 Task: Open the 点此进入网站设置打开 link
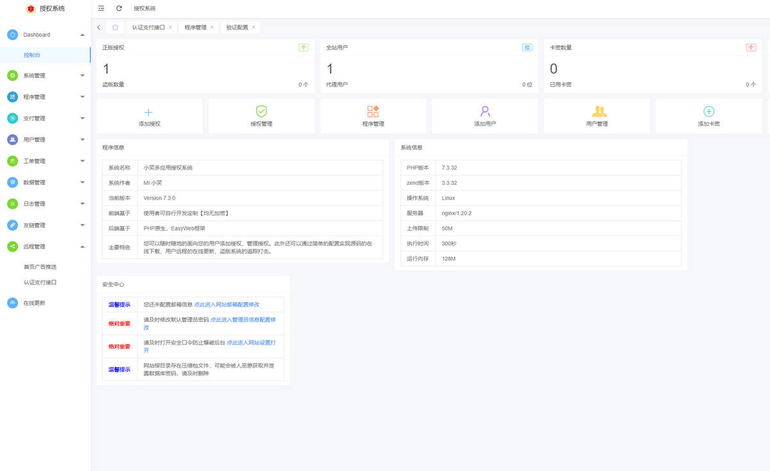pos(210,346)
